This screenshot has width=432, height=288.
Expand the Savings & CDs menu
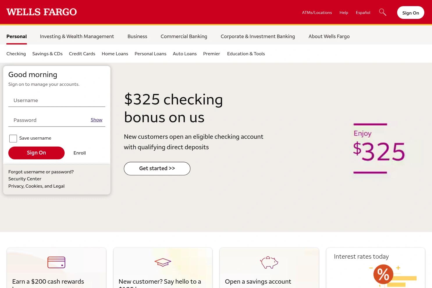tap(47, 54)
